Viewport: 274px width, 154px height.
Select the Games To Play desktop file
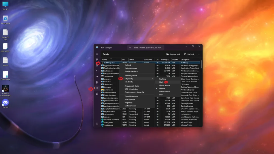click(5, 35)
